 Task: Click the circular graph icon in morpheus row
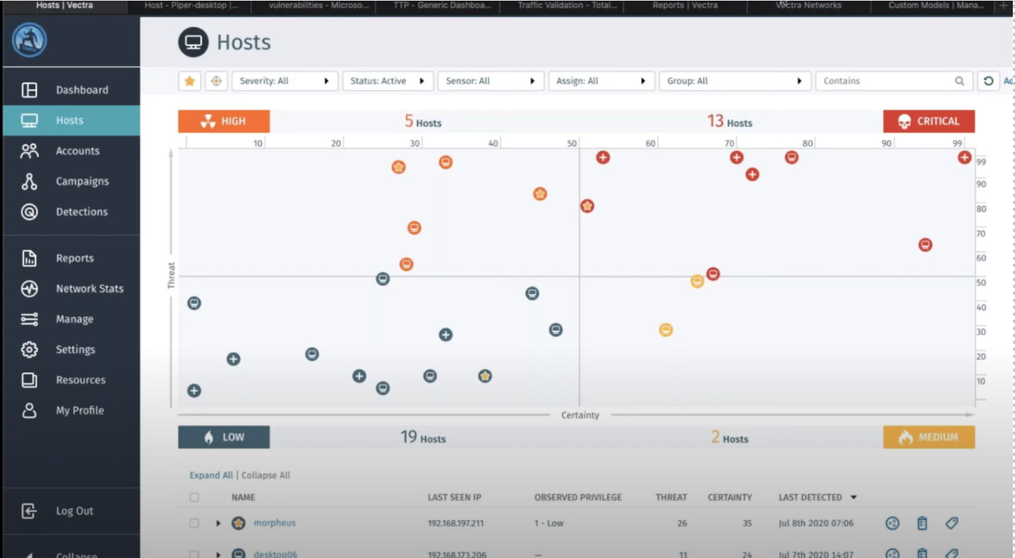pyautogui.click(x=893, y=523)
